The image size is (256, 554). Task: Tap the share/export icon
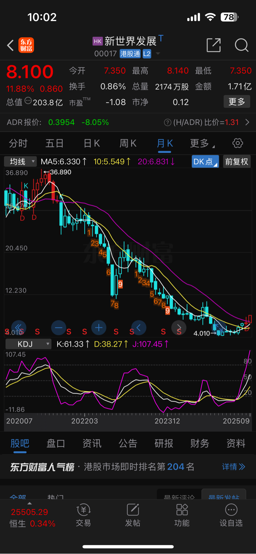click(214, 45)
